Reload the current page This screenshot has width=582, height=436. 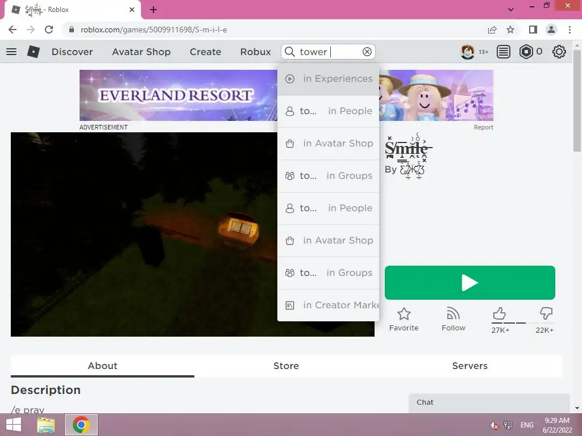click(x=49, y=30)
